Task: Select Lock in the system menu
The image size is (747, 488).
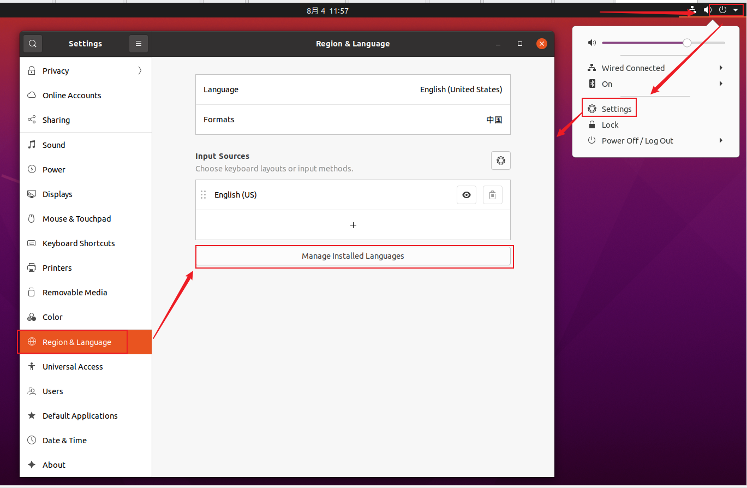Action: 609,125
